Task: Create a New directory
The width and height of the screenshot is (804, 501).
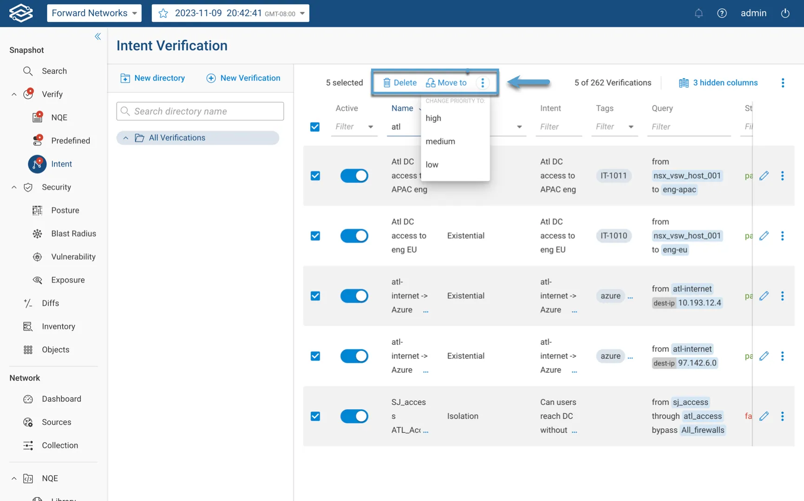Action: pos(152,78)
